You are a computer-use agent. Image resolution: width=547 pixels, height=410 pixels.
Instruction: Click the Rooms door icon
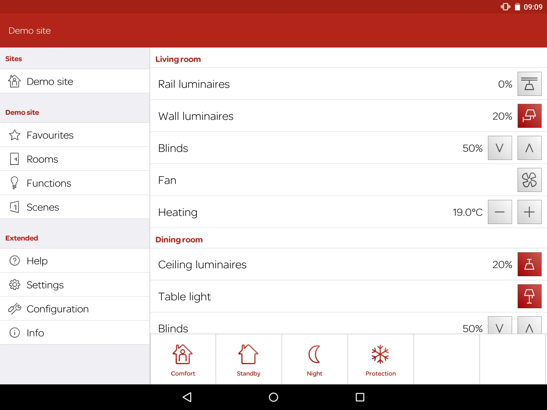(x=14, y=159)
